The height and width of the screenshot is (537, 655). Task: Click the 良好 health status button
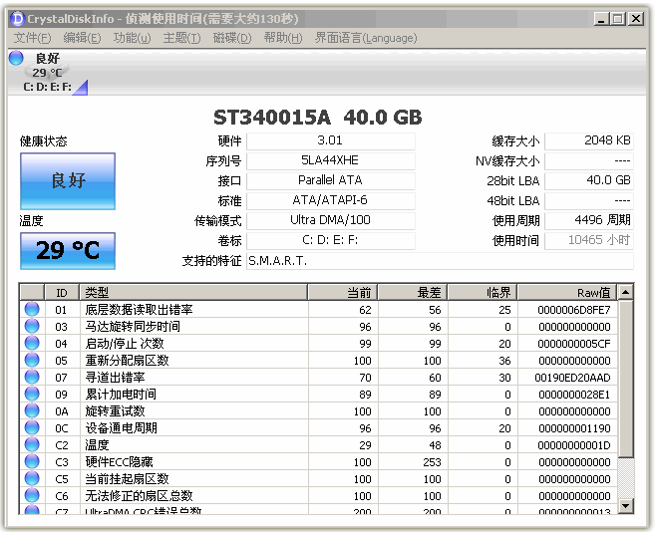point(68,181)
